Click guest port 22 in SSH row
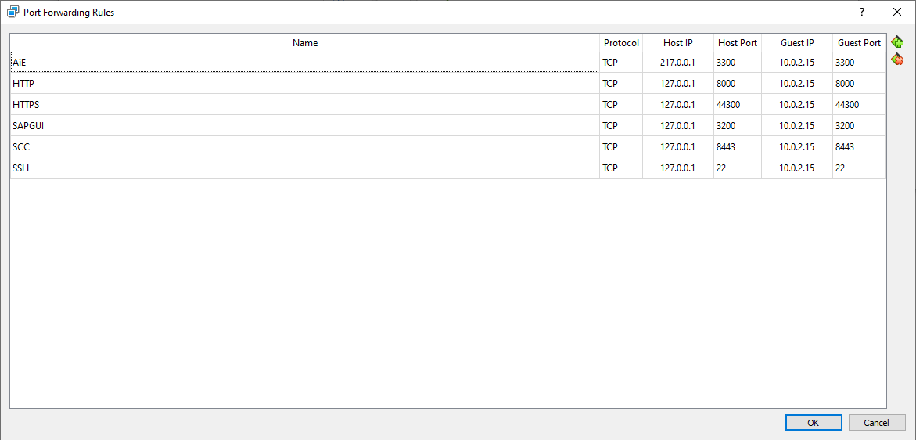This screenshot has width=916, height=440. point(859,168)
